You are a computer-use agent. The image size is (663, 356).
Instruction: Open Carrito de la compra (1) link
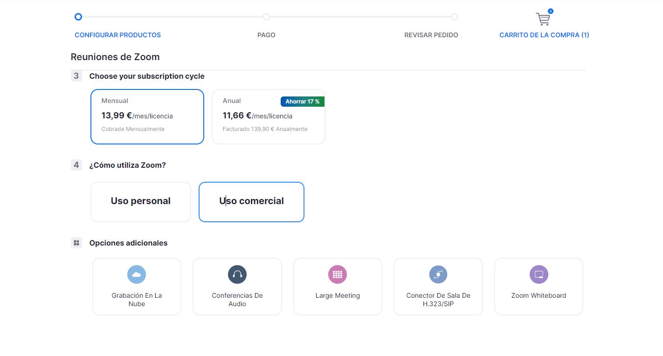[x=544, y=35]
